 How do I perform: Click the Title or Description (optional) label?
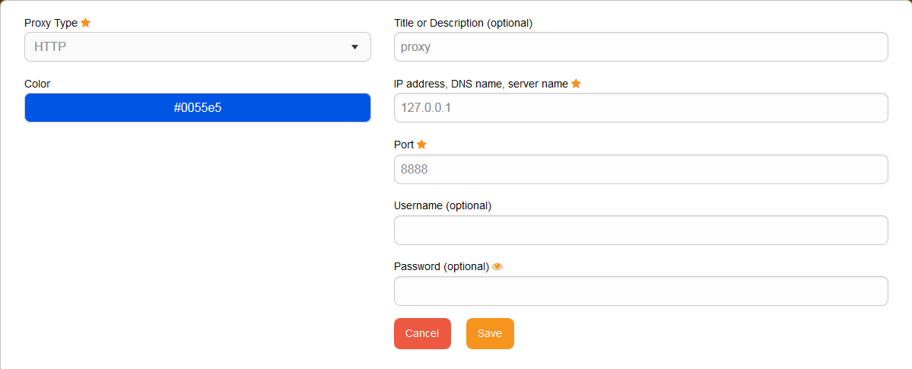pyautogui.click(x=463, y=24)
